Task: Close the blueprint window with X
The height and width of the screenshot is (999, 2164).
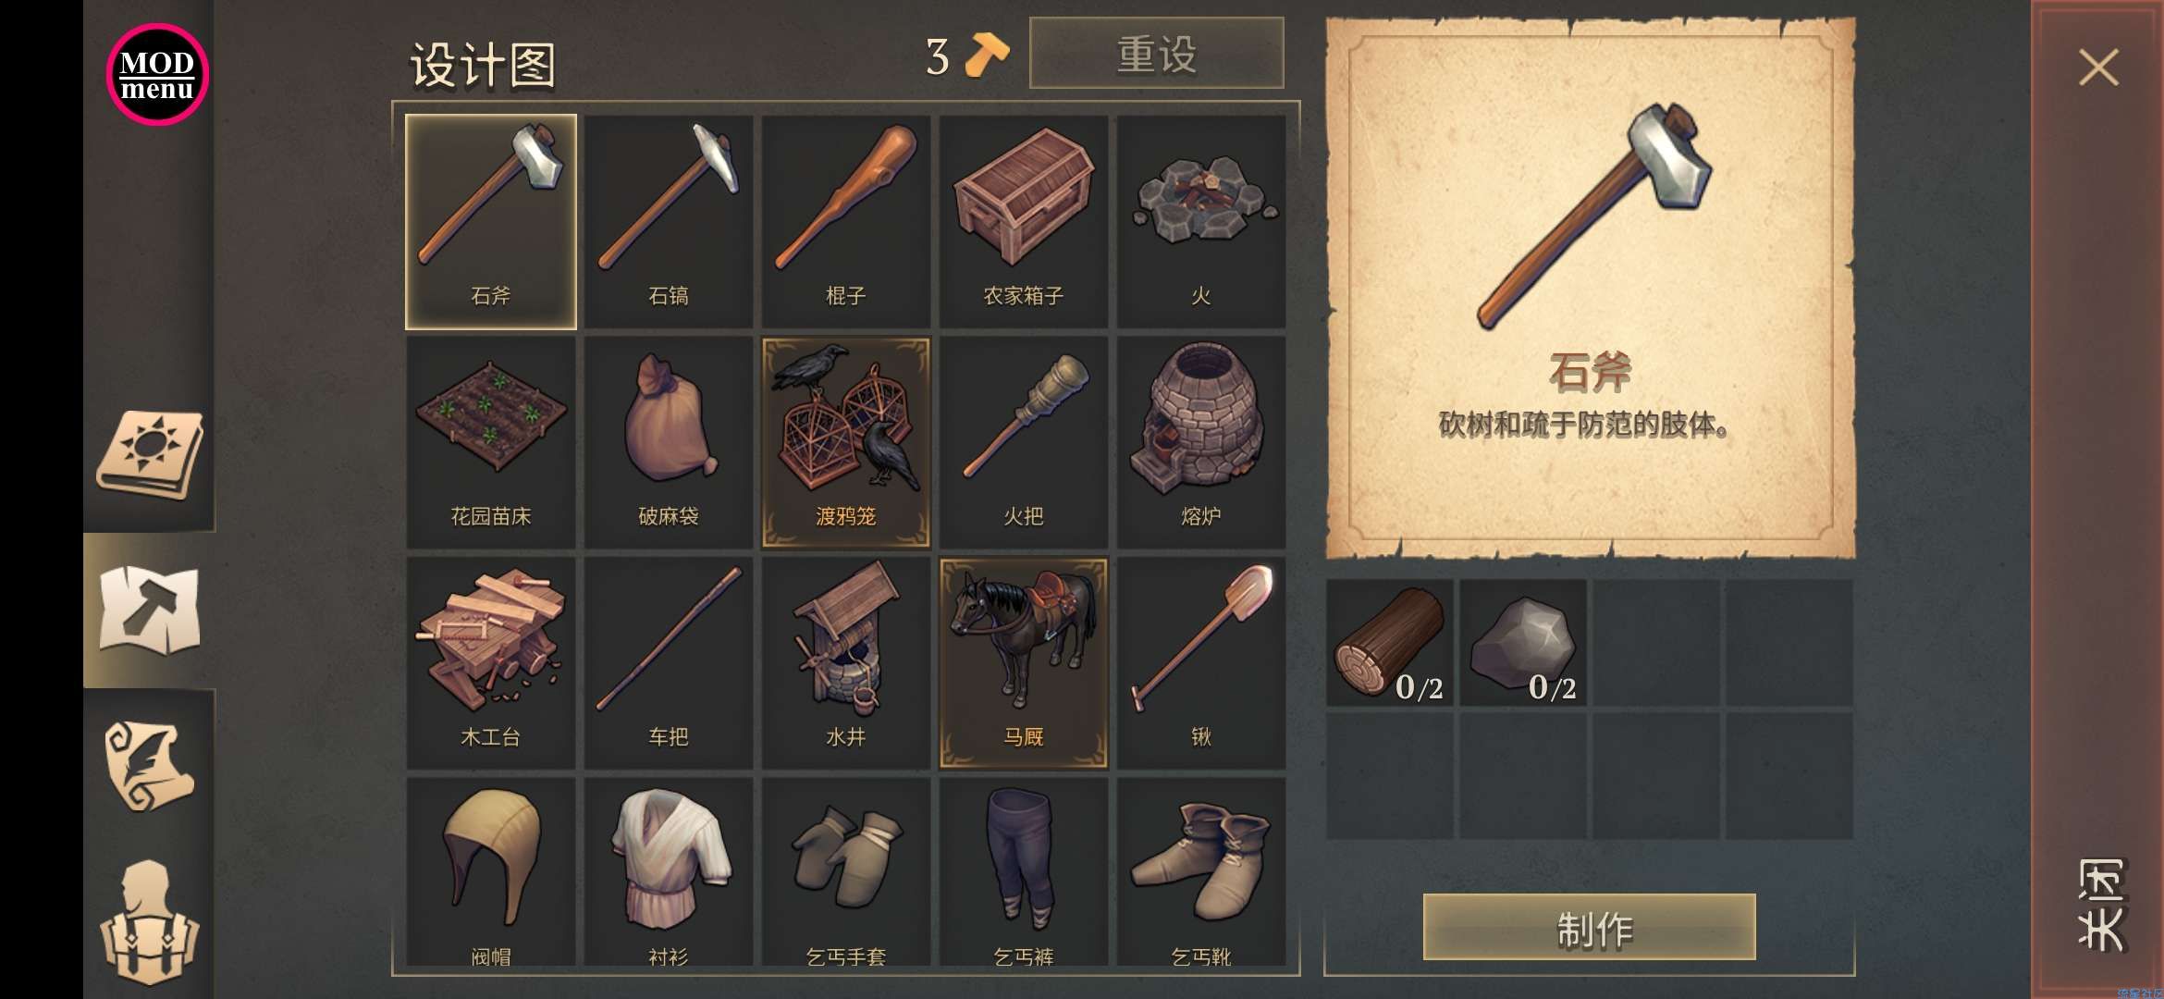Action: point(2098,68)
